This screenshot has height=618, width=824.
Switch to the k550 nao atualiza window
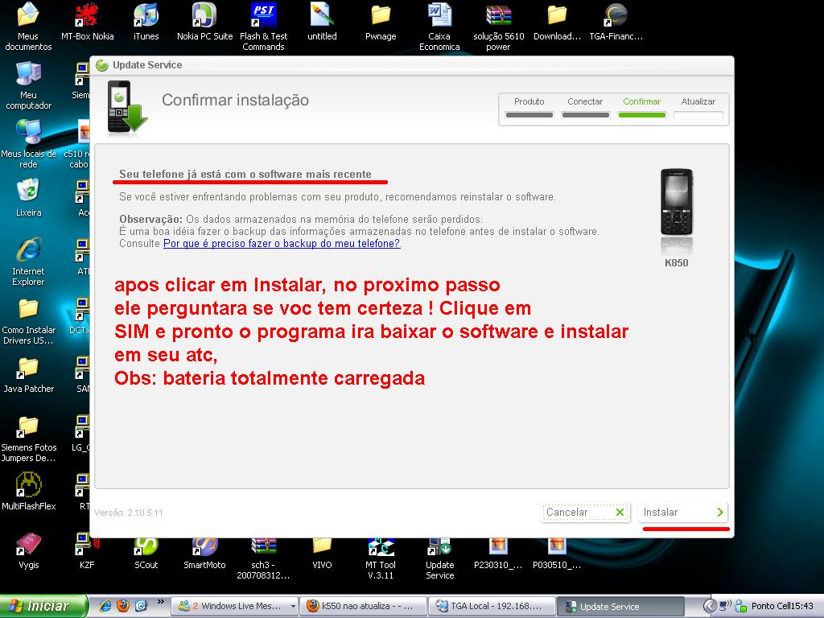coord(363,606)
